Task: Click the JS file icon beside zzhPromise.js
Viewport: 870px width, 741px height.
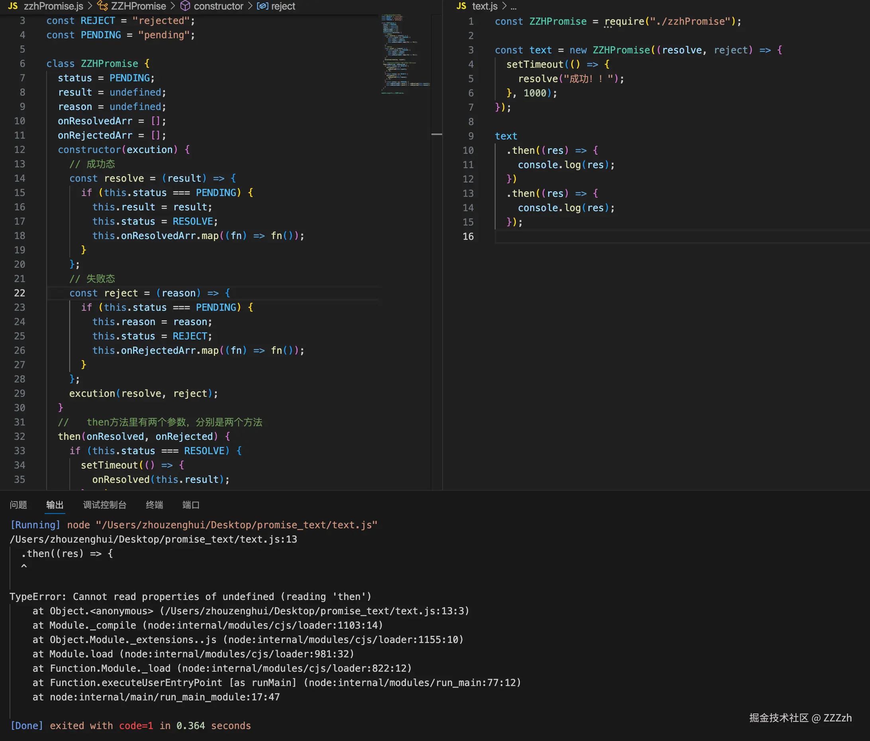Action: [x=13, y=6]
